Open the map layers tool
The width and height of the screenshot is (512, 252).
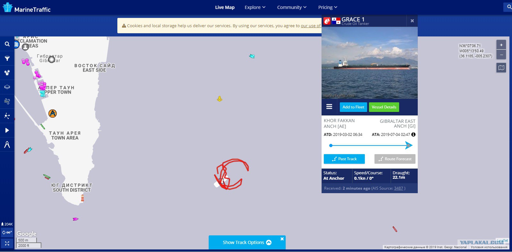click(x=7, y=87)
